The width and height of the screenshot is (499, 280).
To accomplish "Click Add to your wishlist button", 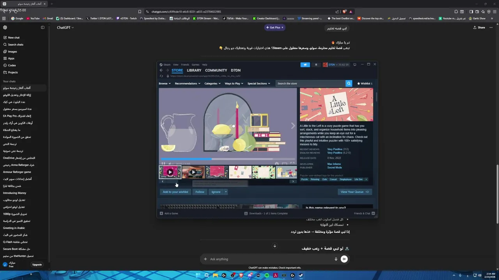I will click(175, 192).
